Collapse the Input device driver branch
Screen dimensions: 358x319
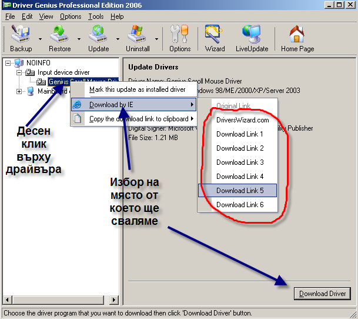[x=19, y=72]
